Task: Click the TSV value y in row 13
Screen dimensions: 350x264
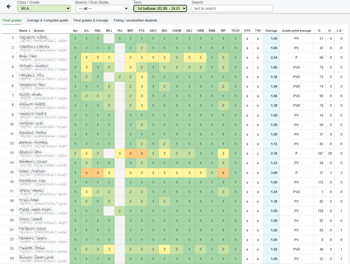Action: (x=258, y=153)
